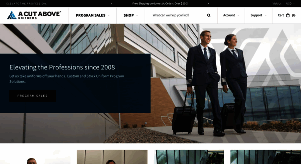The image size is (301, 164).
Task: Focus the "What can we help you find?" search field
Action: (177, 15)
